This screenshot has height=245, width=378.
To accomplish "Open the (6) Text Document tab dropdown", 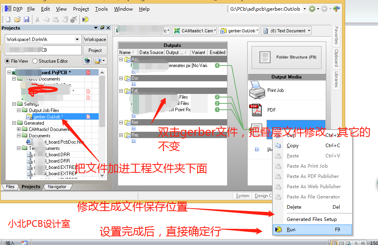I will pyautogui.click(x=309, y=31).
